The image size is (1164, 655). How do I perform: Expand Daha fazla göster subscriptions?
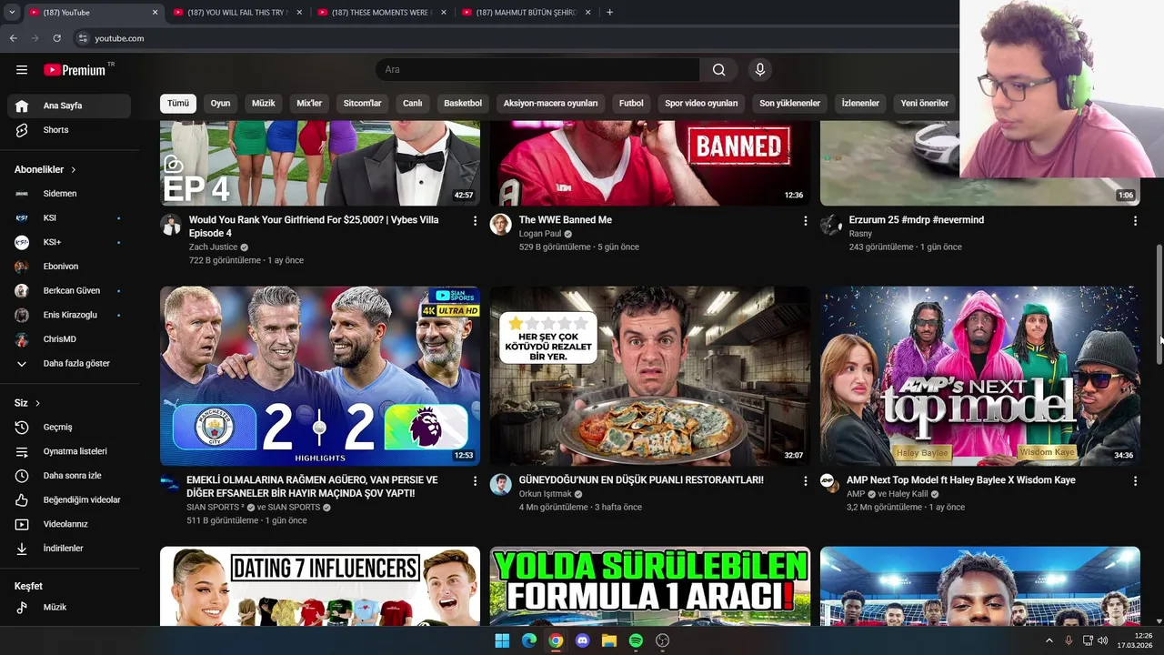coord(69,363)
